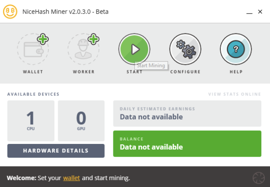Screen dimensions: 270x187
Task: Click the CONFIGURE label text
Action: point(185,72)
